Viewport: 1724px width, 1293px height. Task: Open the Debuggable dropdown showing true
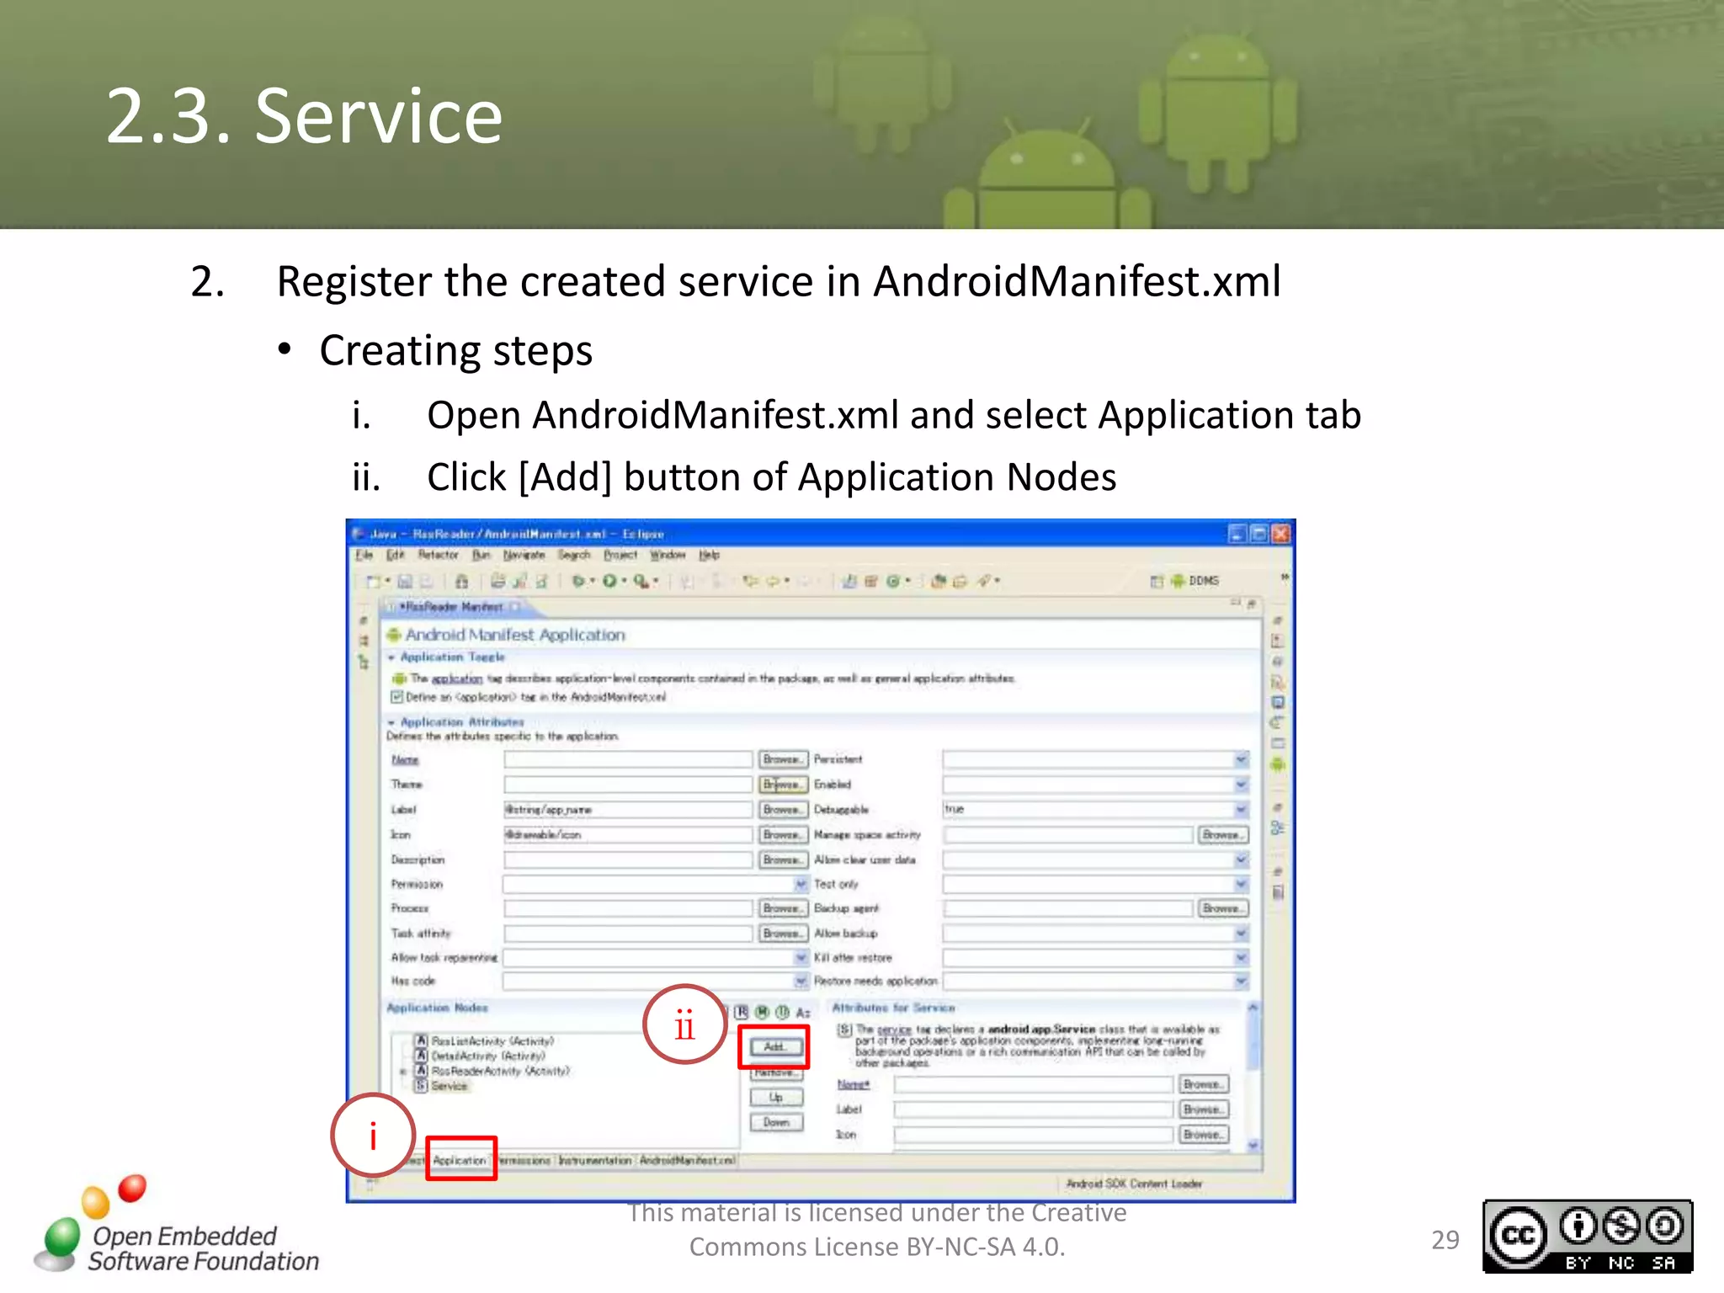(x=1095, y=809)
